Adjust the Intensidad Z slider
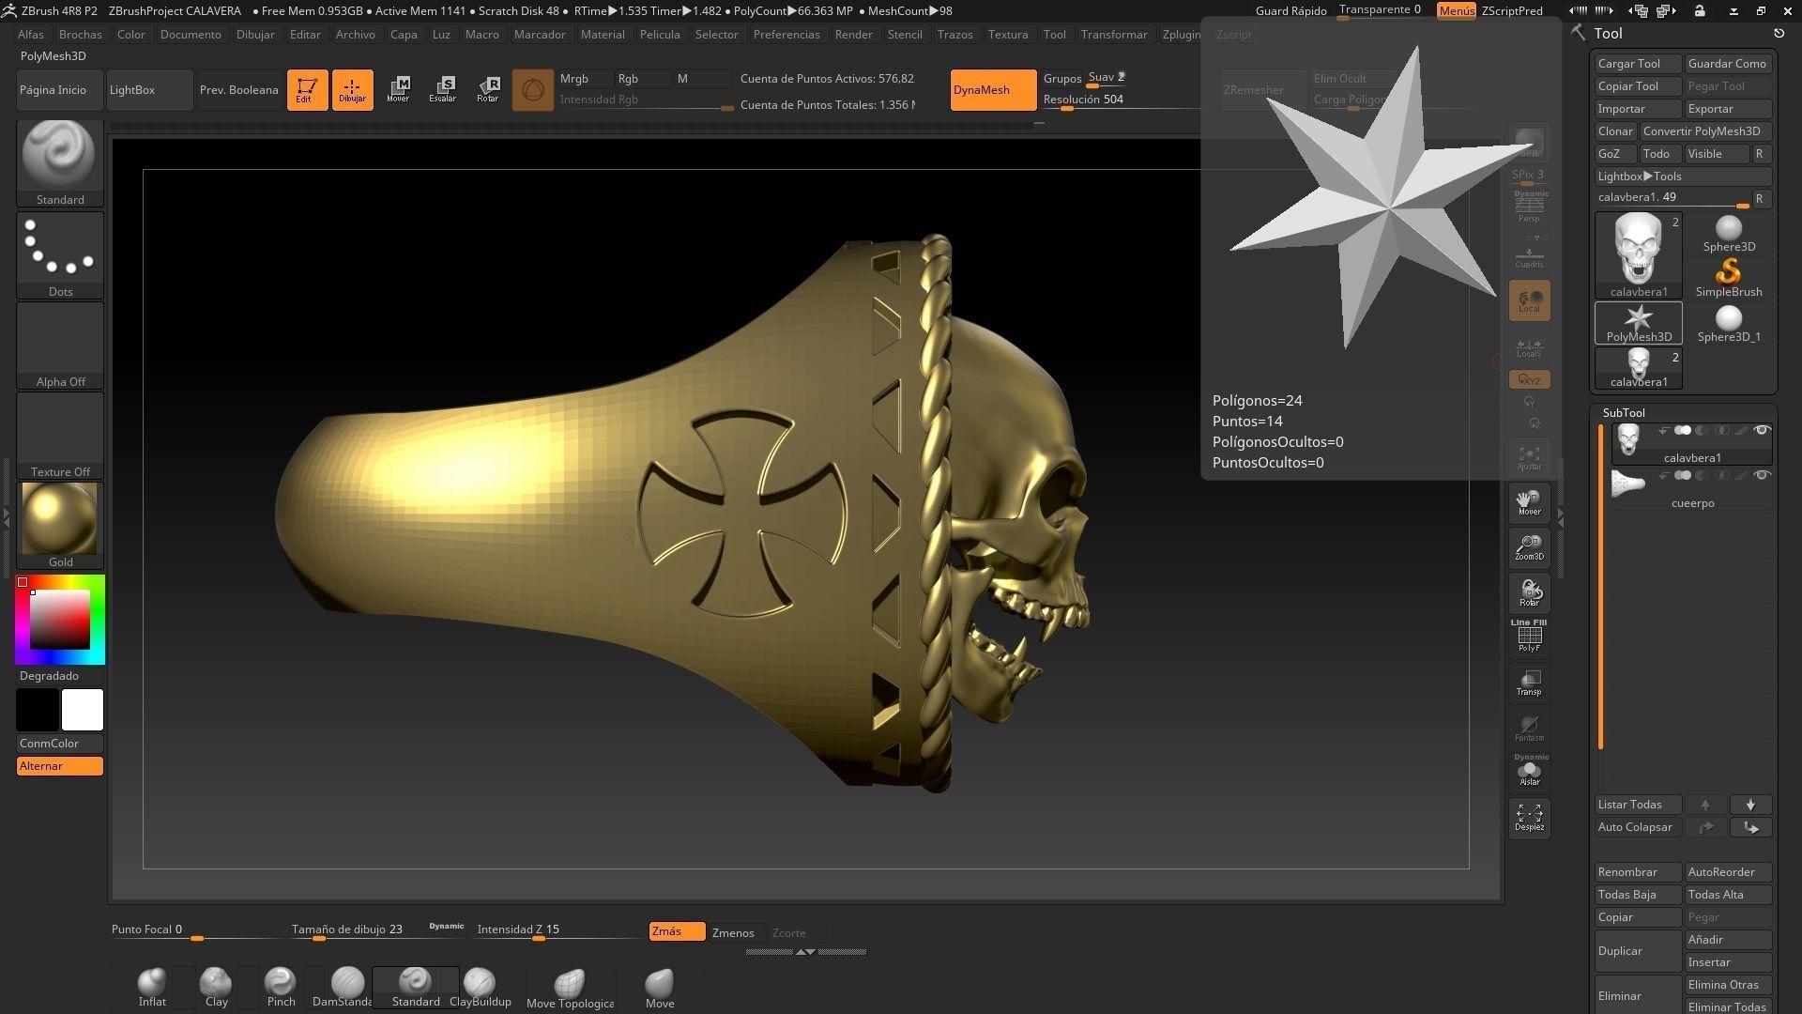This screenshot has height=1014, width=1802. point(558,930)
